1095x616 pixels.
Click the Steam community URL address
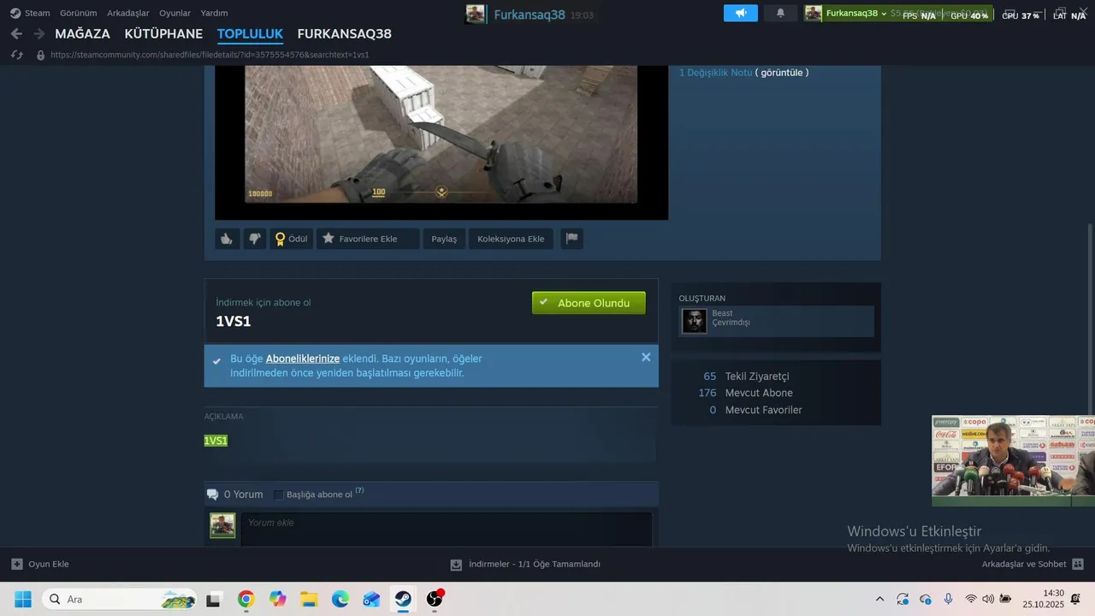[210, 55]
